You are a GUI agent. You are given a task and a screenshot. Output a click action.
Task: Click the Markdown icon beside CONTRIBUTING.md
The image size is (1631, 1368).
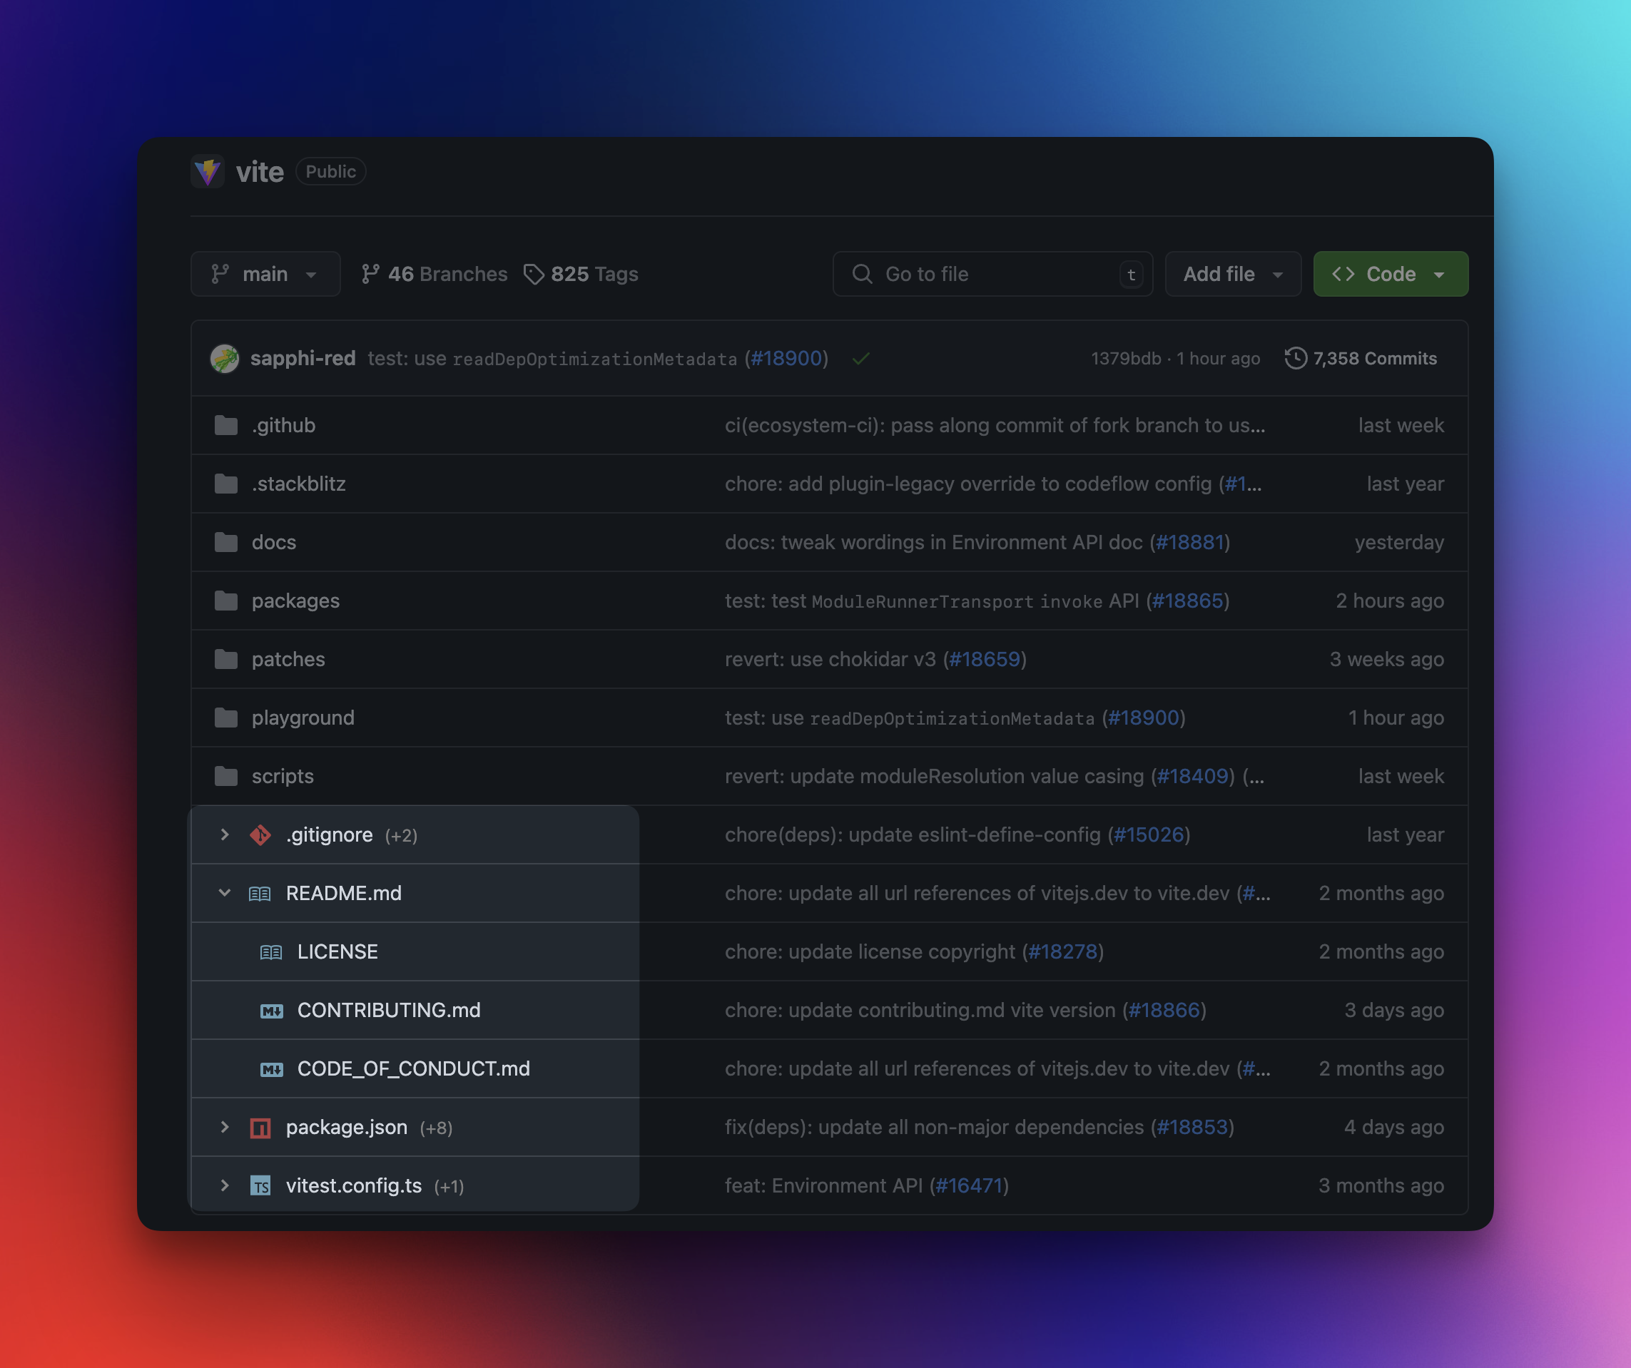click(271, 1011)
